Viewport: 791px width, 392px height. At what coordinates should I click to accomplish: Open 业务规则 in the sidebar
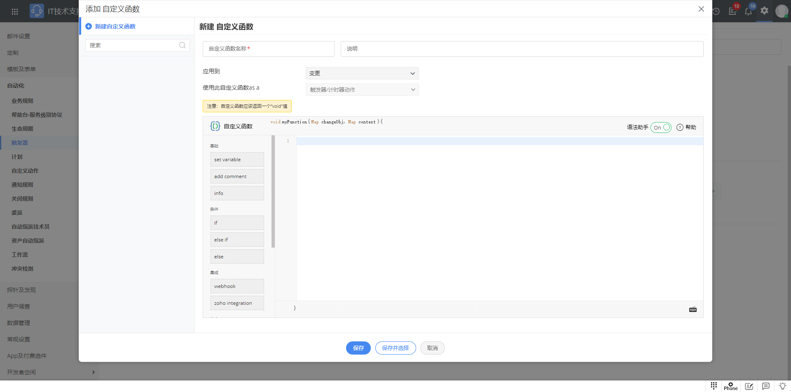point(22,101)
